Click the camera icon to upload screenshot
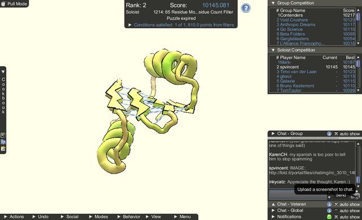Image resolution: width=362 pixels, height=220 pixels. [x=355, y=196]
